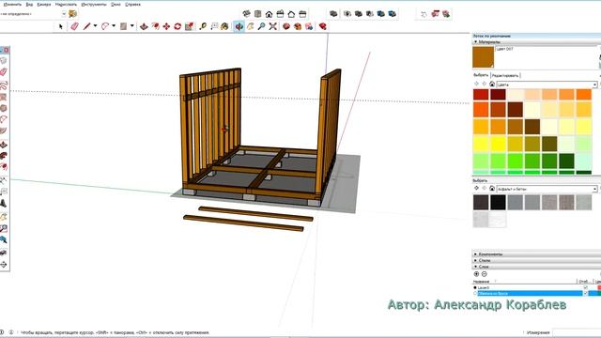Select the Text label tool

(214, 26)
